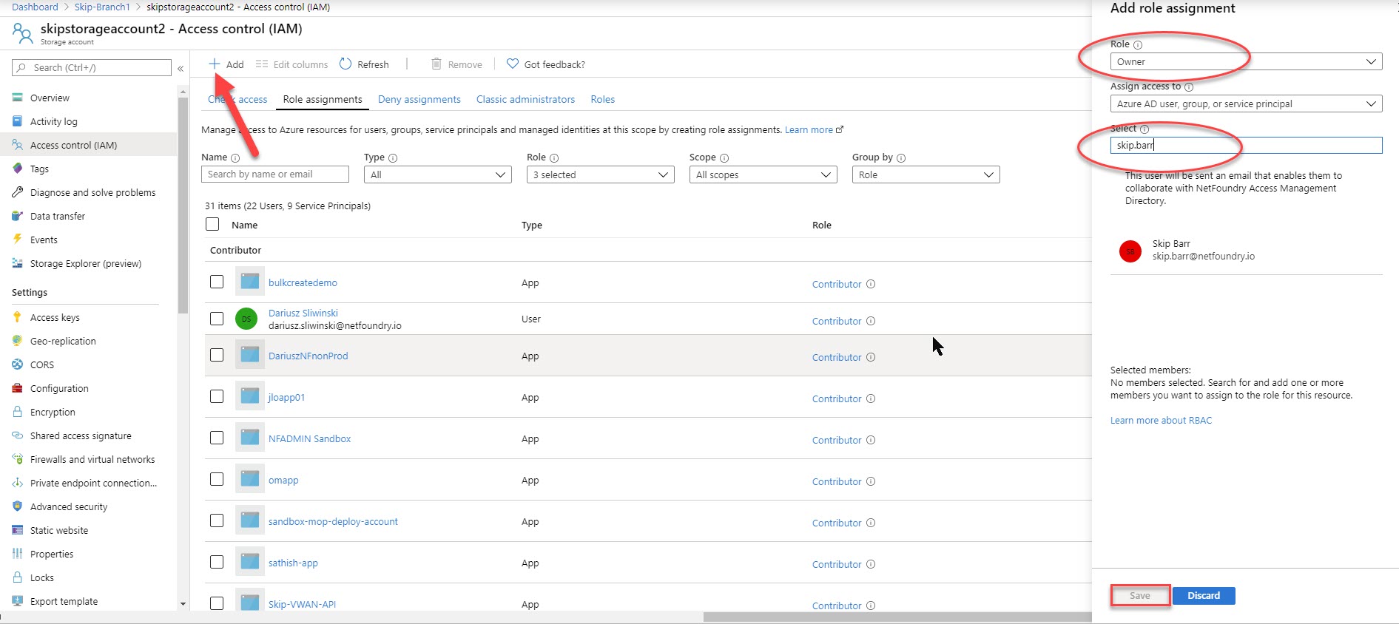Open the Learn more about RBAC link
Image resolution: width=1399 pixels, height=624 pixels.
(x=1162, y=420)
